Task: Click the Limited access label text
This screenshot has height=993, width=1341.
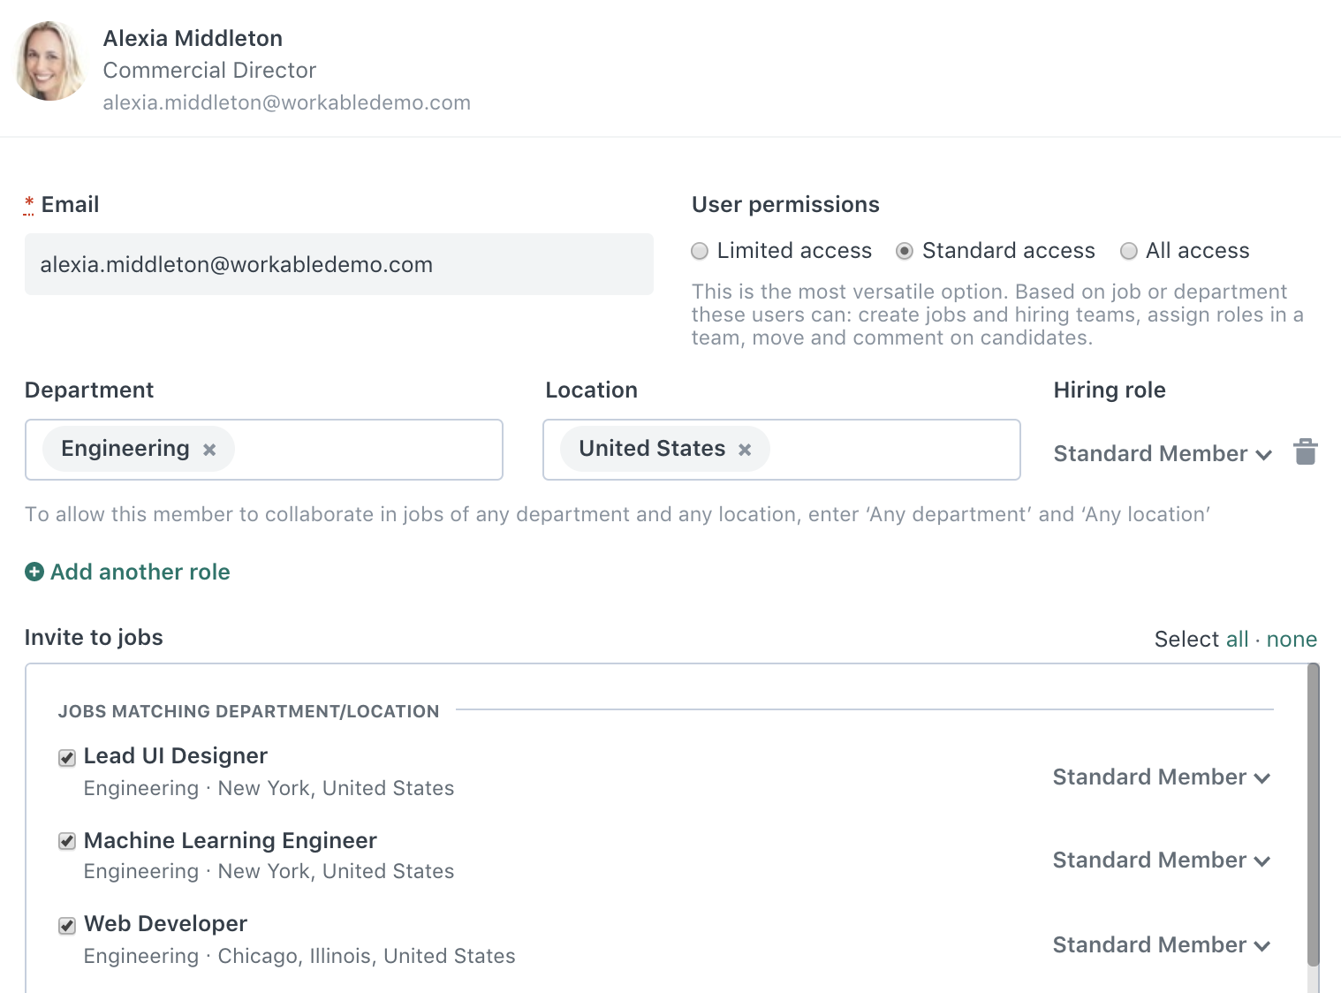Action: coord(794,251)
